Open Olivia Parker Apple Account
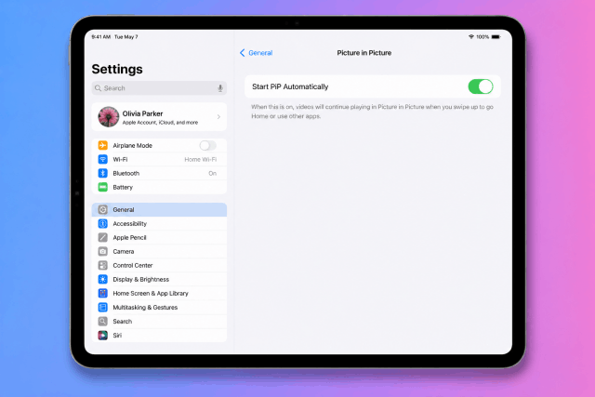595x397 pixels. [x=159, y=117]
